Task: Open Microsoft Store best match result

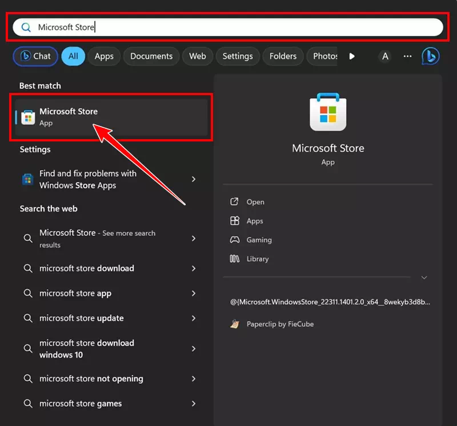Action: point(111,117)
